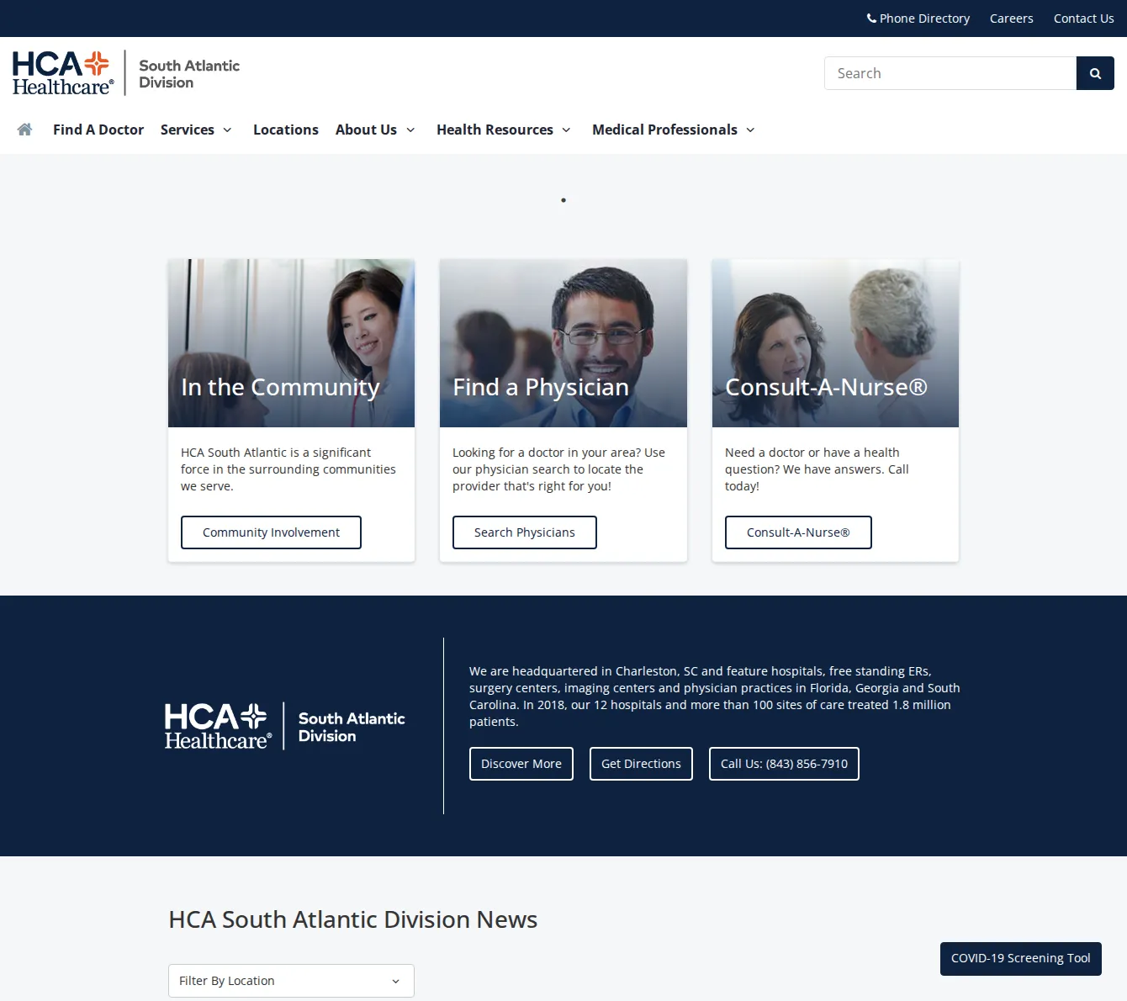The width and height of the screenshot is (1127, 1001).
Task: Open the Contact Us link
Action: (1084, 19)
